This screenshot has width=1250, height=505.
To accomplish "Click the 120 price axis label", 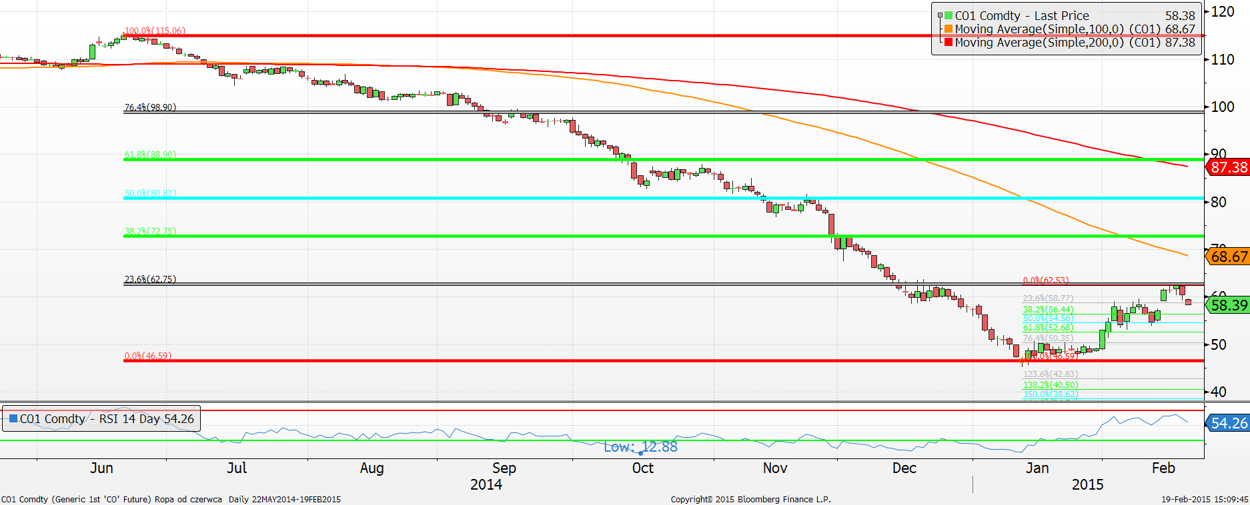I will tap(1223, 11).
